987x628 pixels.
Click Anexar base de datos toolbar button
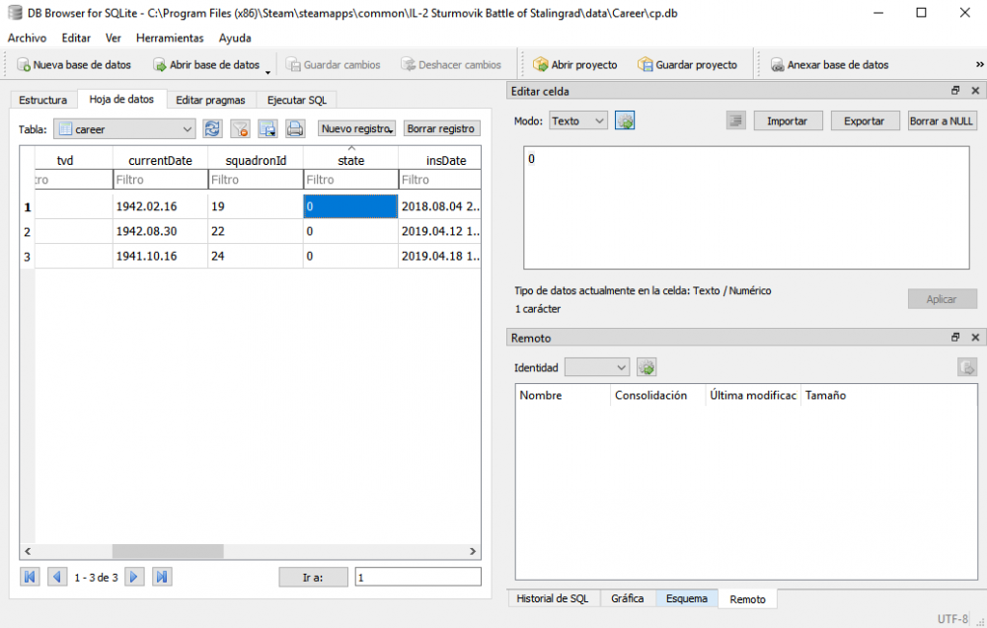[x=829, y=65]
